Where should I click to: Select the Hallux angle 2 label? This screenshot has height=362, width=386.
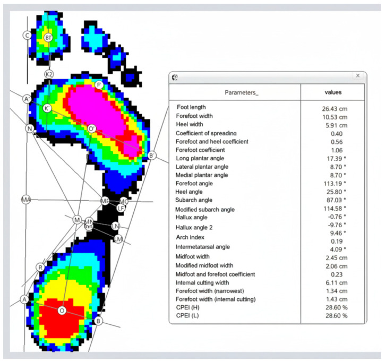coord(194,227)
